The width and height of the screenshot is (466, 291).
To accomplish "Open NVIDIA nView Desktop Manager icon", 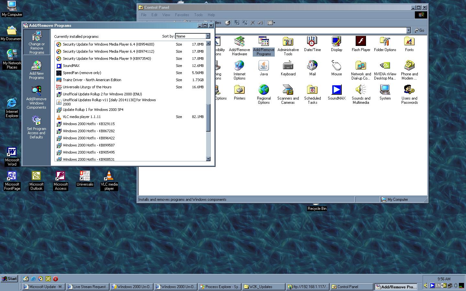I will tap(385, 70).
